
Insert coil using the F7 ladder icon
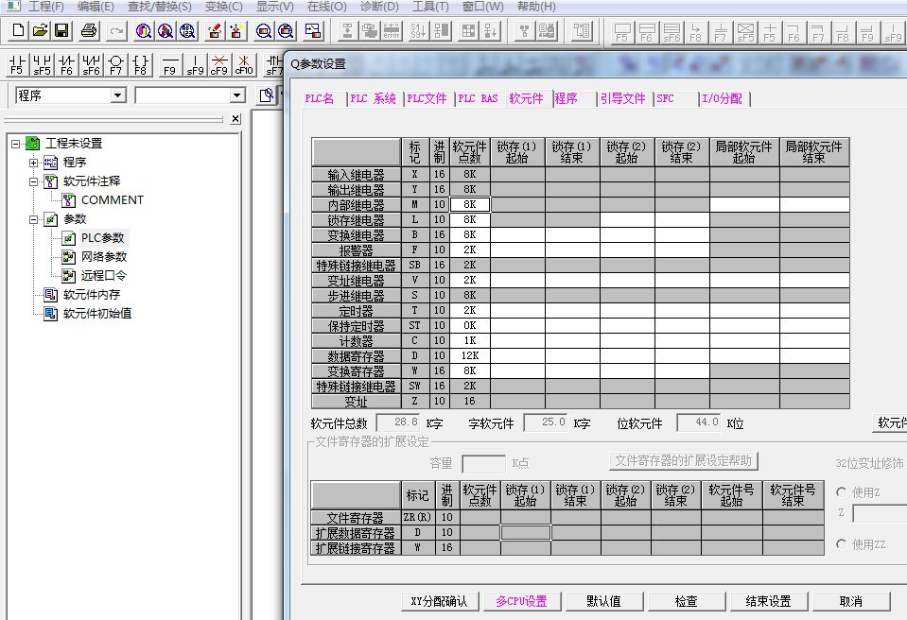pyautogui.click(x=115, y=65)
